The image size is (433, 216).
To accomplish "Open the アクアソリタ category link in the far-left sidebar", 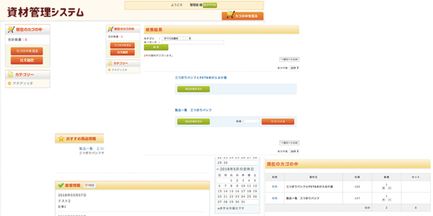I will tap(22, 84).
